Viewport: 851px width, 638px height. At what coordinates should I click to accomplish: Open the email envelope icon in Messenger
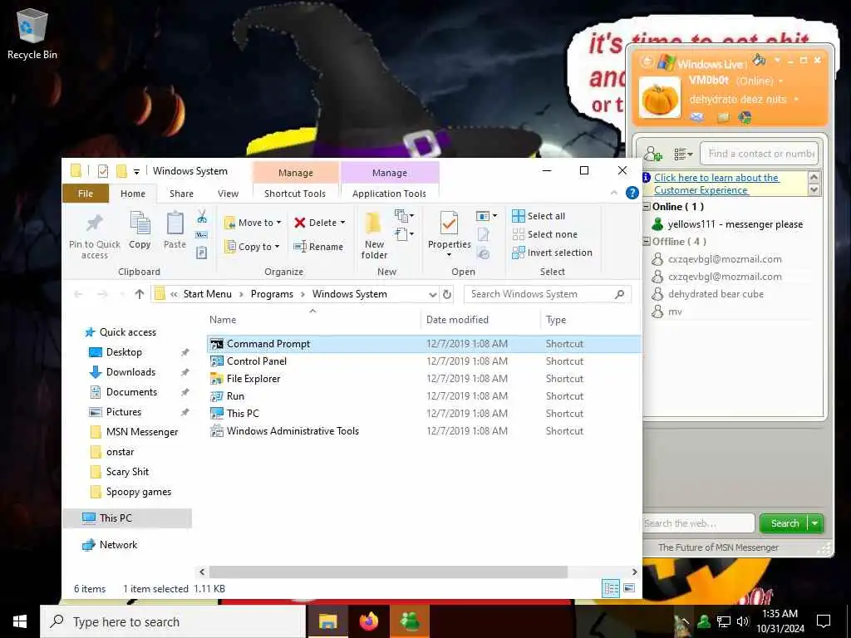[697, 117]
